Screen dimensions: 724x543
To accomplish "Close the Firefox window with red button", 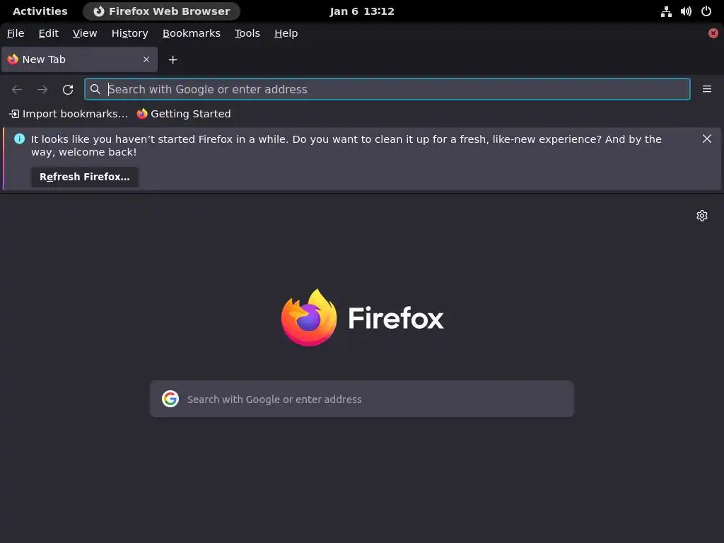I will 713,33.
